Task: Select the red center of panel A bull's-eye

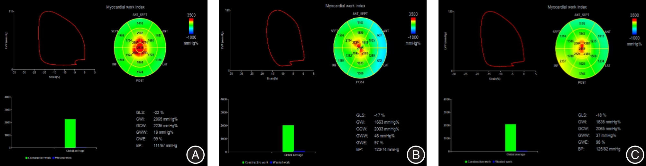Action: pos(140,48)
